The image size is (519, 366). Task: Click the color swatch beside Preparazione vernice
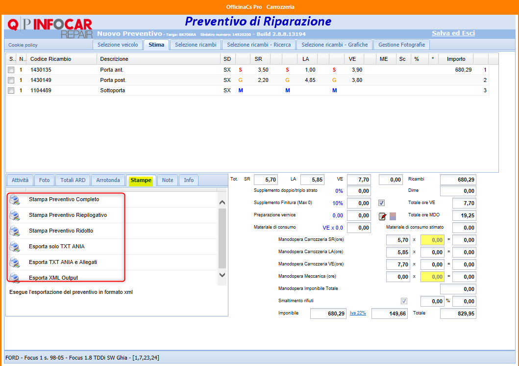click(x=393, y=216)
